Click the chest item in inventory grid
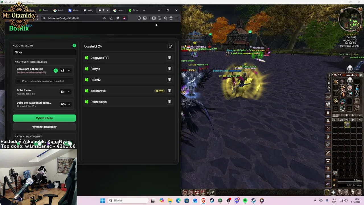The image size is (364, 205). (347, 124)
